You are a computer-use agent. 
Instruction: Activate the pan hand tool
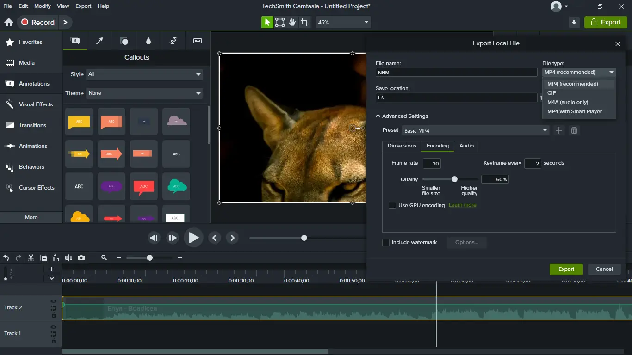(x=292, y=22)
